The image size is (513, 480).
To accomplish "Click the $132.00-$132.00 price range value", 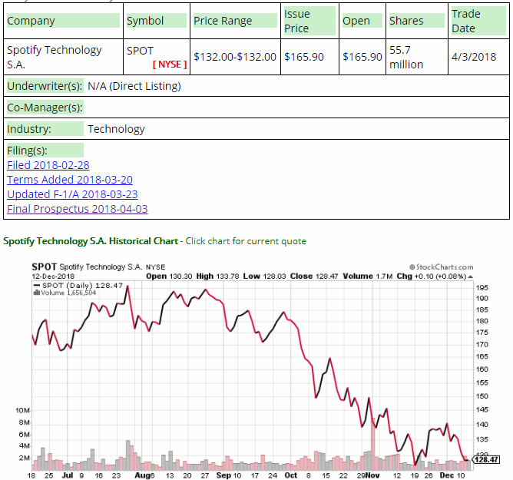I will click(x=235, y=57).
